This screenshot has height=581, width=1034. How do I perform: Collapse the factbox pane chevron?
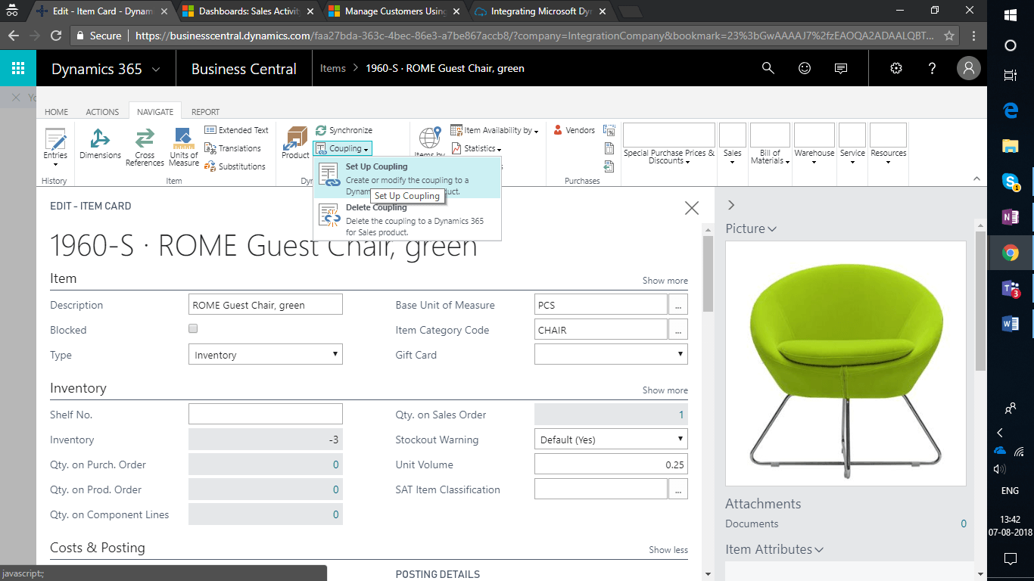[731, 205]
